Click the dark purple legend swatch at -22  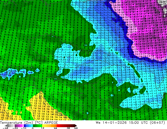click(16, 126)
